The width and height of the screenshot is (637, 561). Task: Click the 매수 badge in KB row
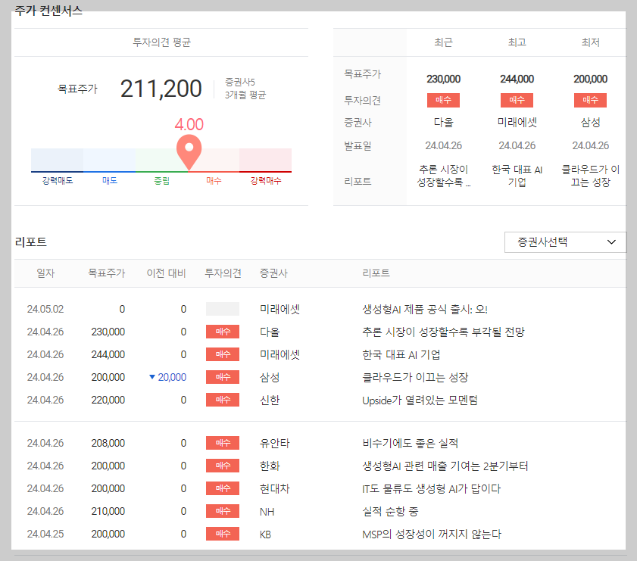[x=223, y=534]
